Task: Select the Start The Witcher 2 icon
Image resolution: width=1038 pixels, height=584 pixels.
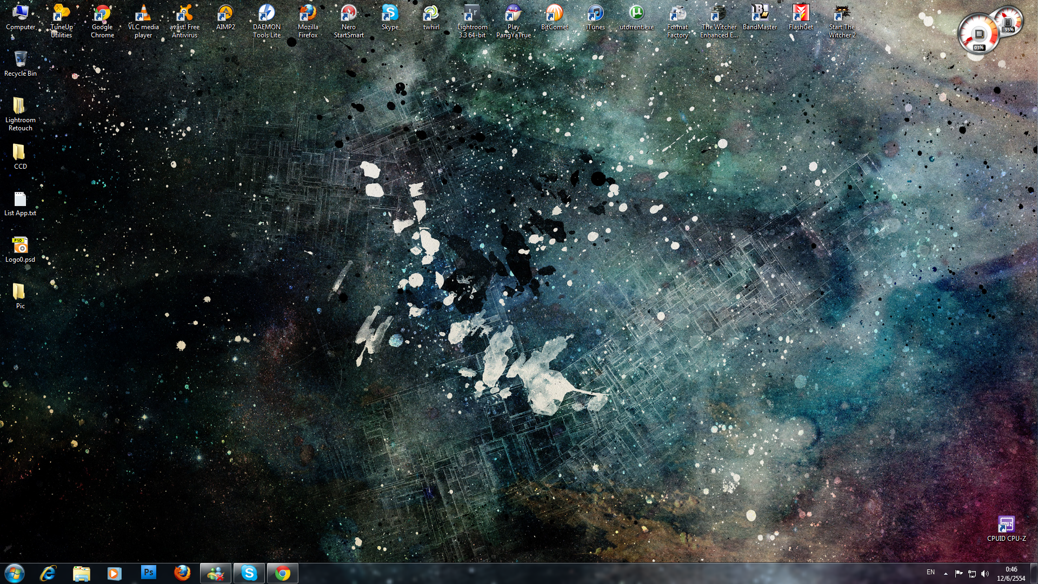Action: 842,21
